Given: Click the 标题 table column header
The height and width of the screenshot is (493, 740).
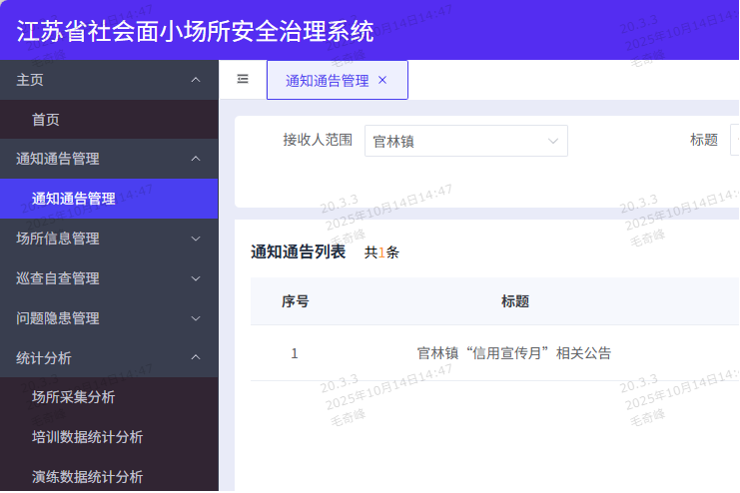Looking at the screenshot, I should point(514,301).
